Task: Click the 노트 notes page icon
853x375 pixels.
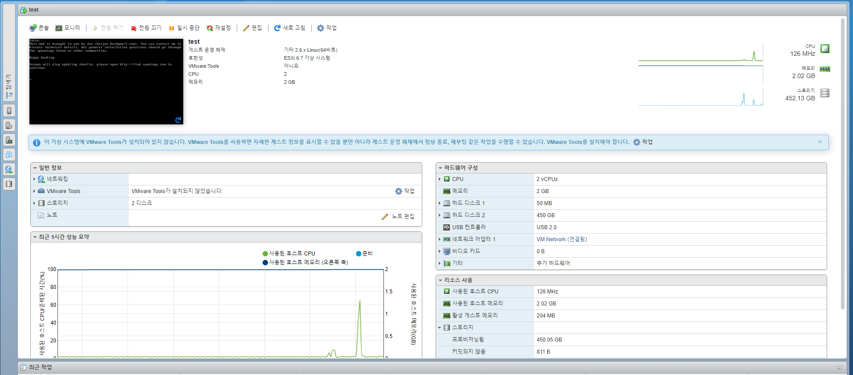Action: pyautogui.click(x=41, y=215)
